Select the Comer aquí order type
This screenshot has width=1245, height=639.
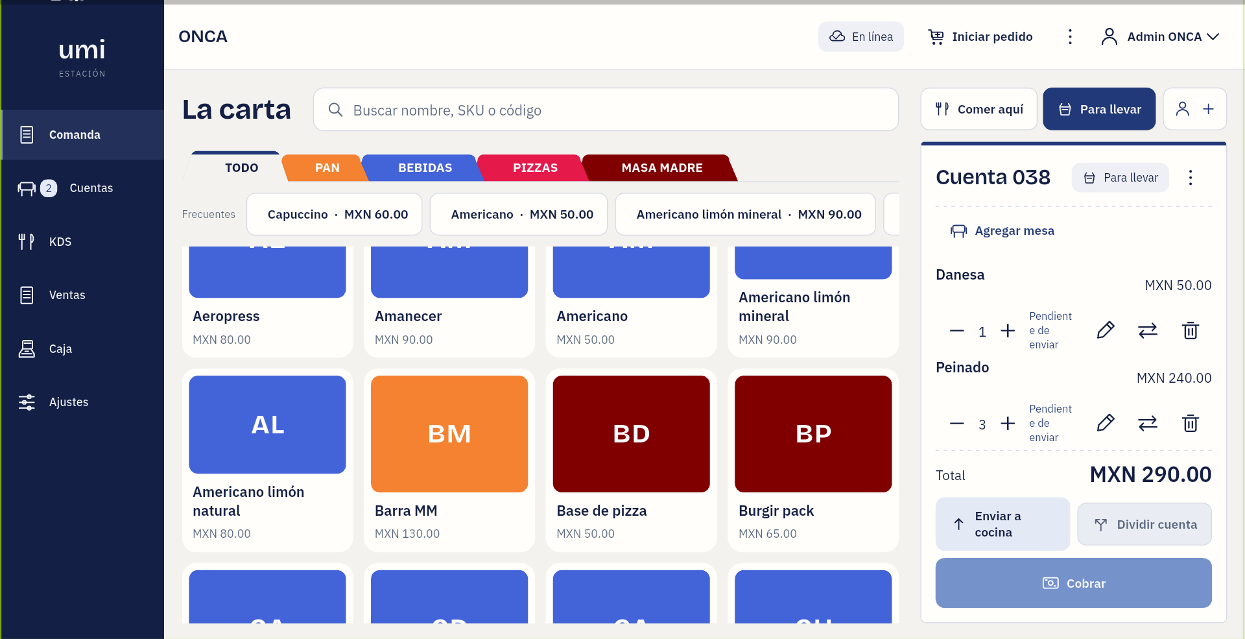tap(979, 109)
